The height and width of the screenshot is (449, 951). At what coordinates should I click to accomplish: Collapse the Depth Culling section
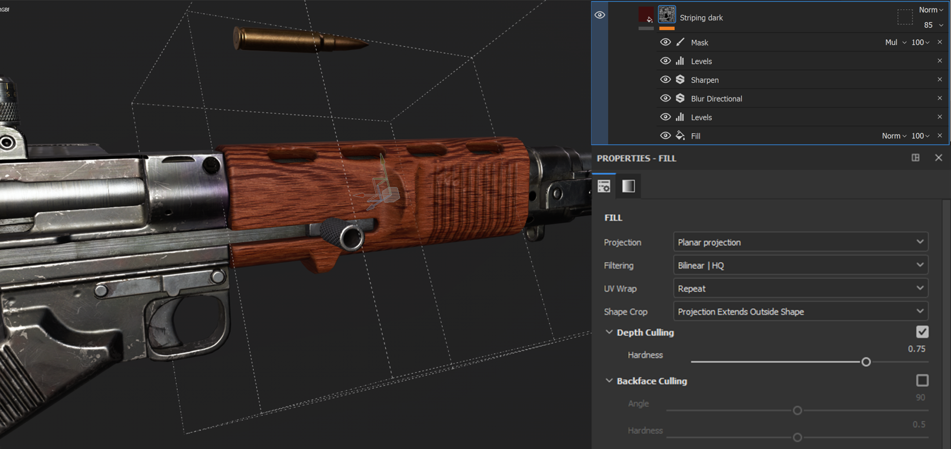coord(609,332)
